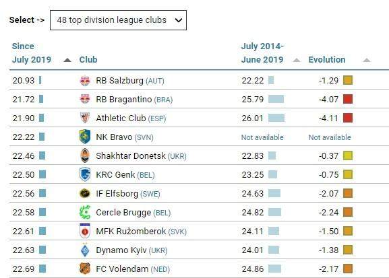Screen dimensions: 389x278
Task: Click the red evolution swatch for Athletic Club
Action: [x=348, y=118]
